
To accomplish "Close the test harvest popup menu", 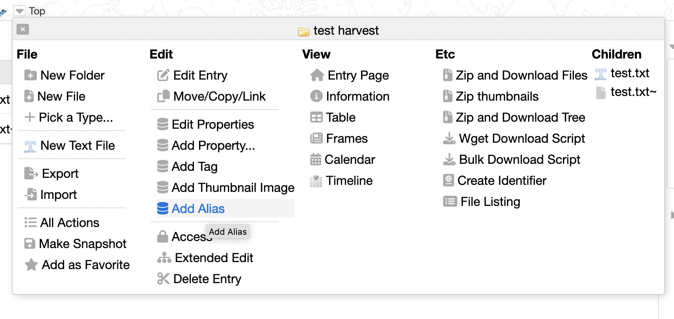I will 23,29.
